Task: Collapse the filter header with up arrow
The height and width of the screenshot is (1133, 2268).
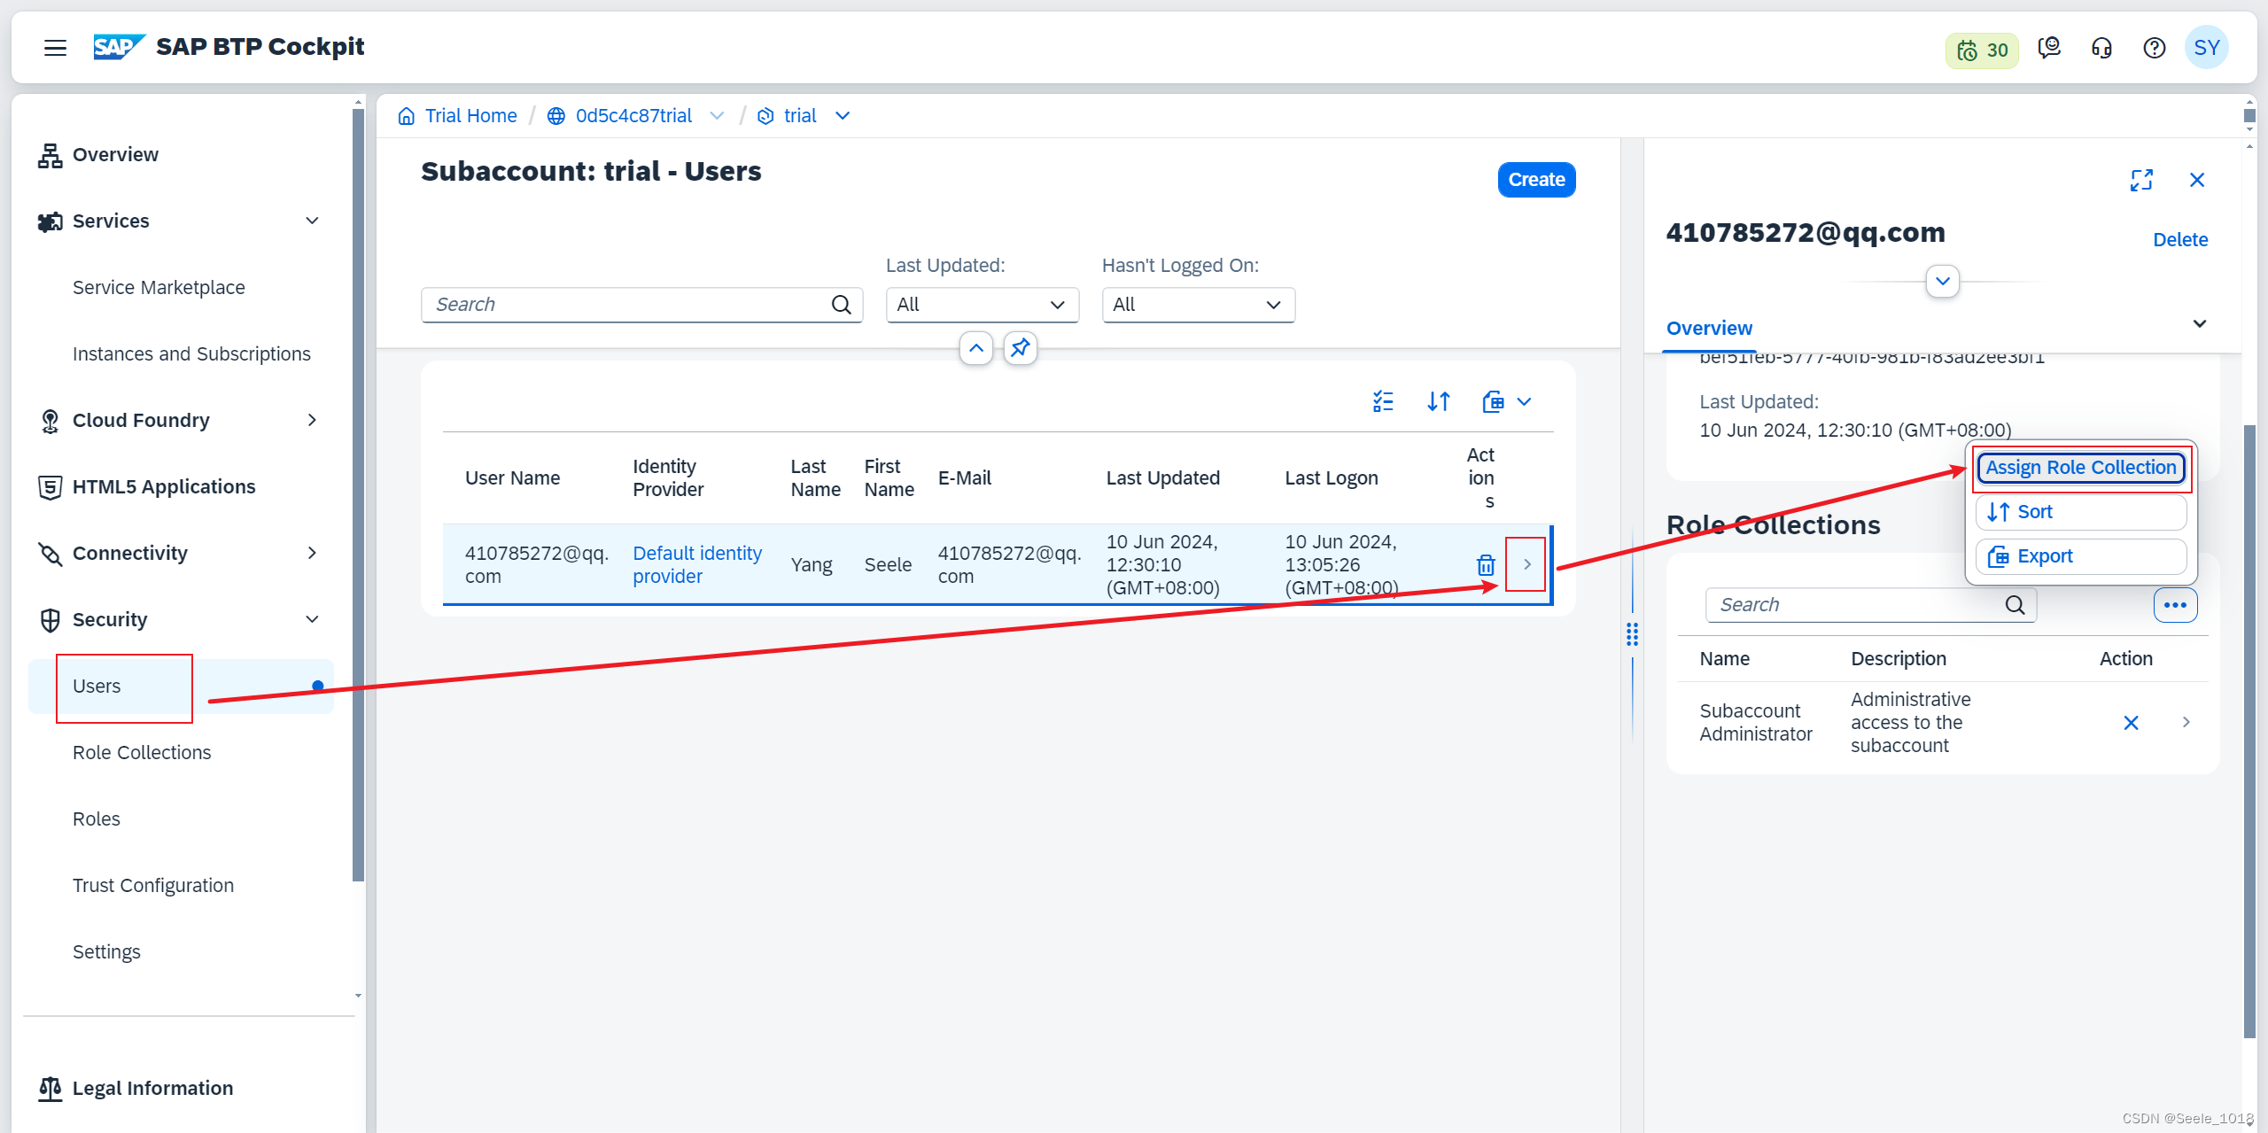Action: click(x=976, y=348)
